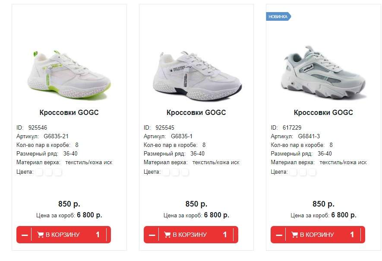Choose first color swatch of G6835-1
The height and width of the screenshot is (261, 382).
[166, 172]
